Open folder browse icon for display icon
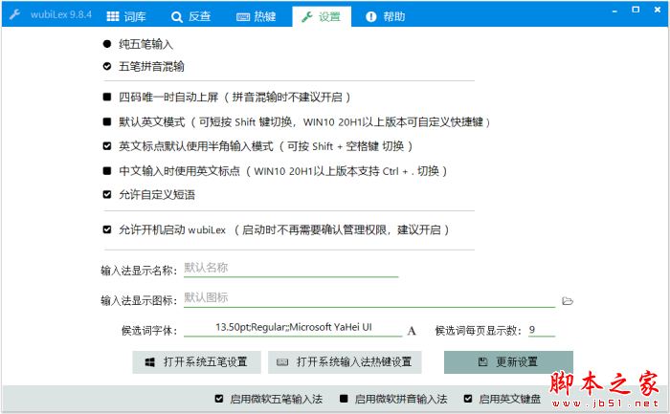 click(568, 301)
